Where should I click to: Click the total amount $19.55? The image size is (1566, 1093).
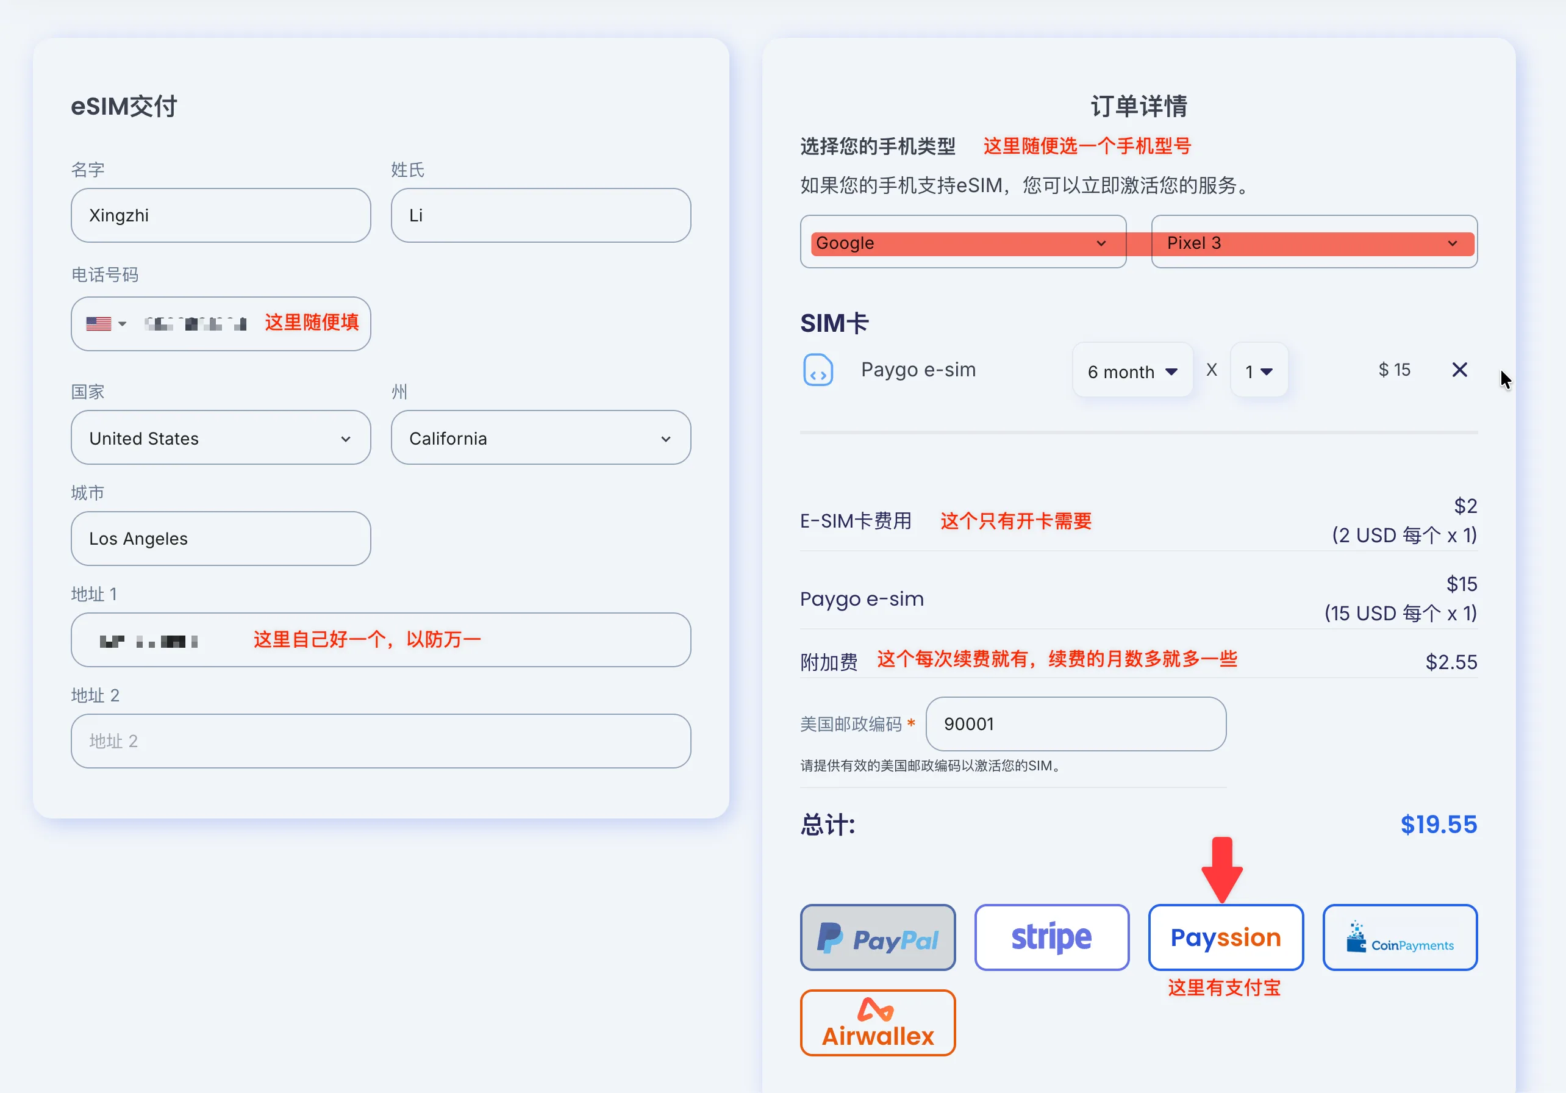coord(1439,824)
